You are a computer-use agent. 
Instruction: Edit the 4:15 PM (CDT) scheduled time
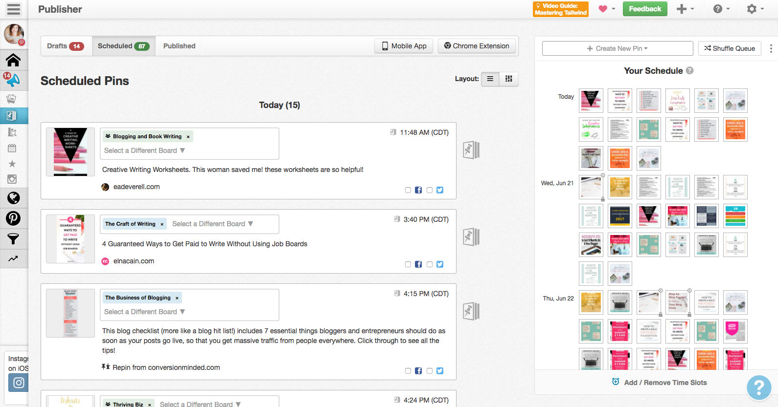(426, 294)
